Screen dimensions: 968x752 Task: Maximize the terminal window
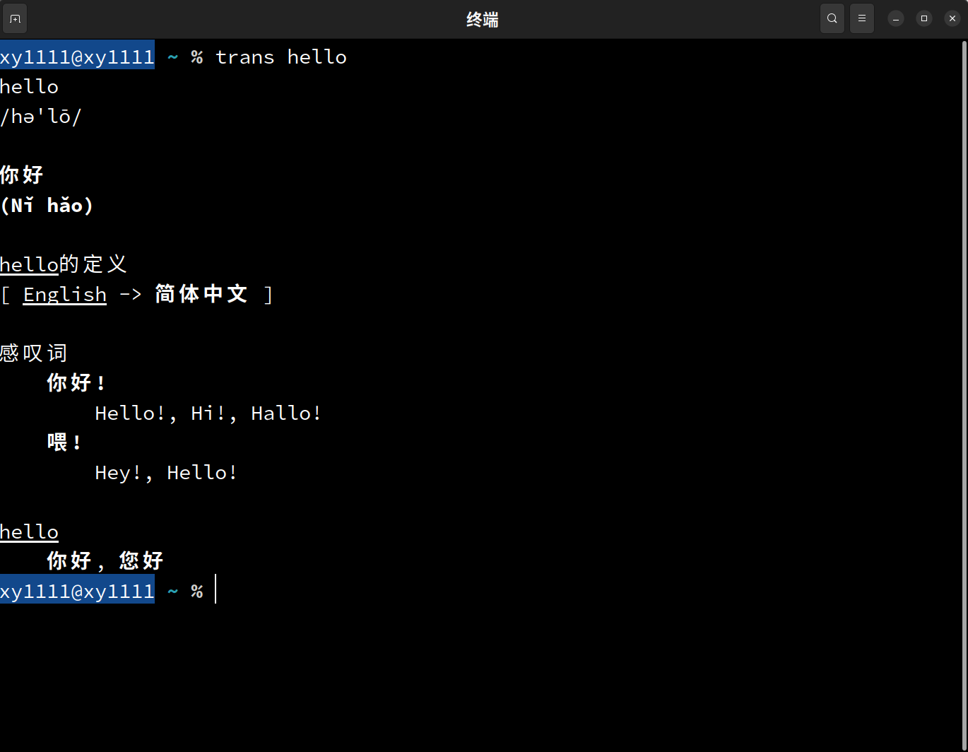[923, 19]
